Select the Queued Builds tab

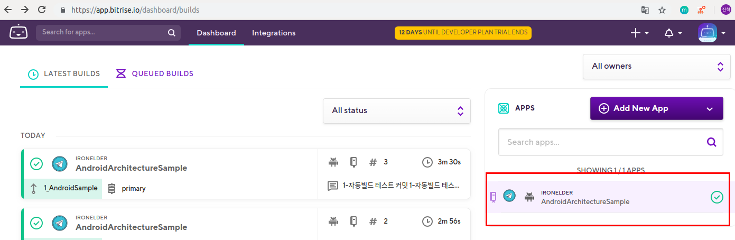[155, 74]
